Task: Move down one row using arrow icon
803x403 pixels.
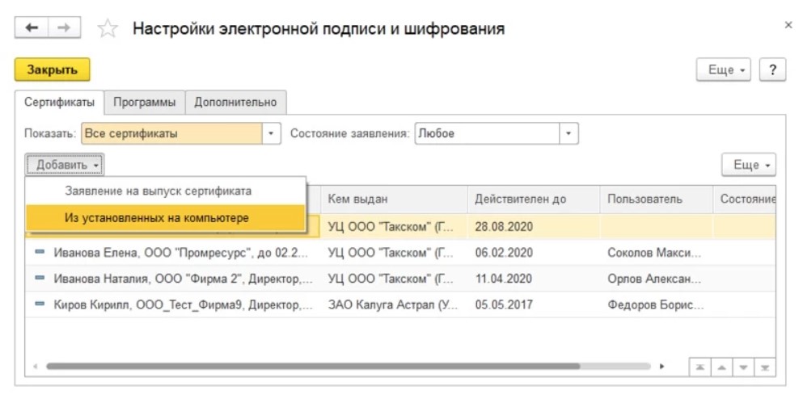Action: click(x=742, y=367)
